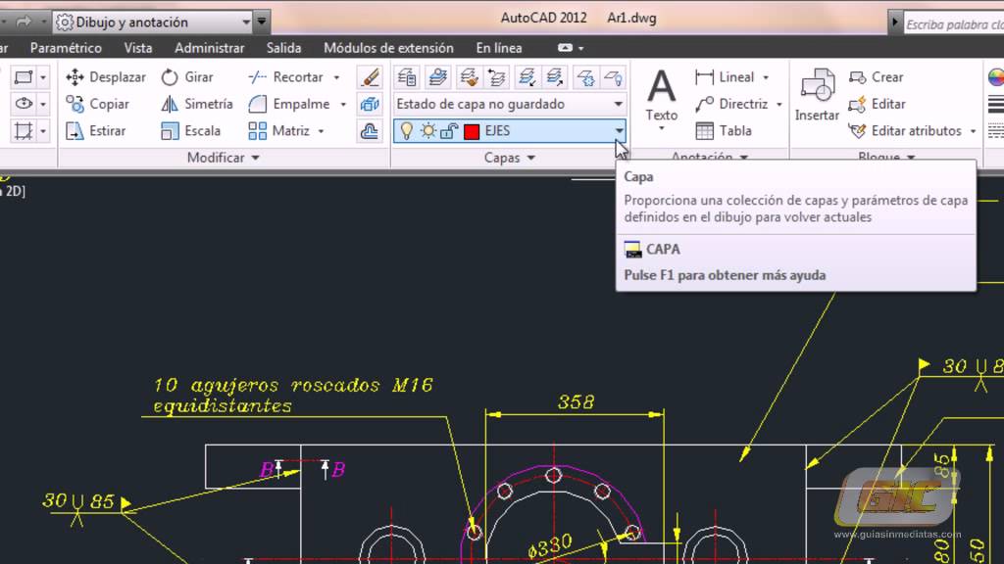Click the explode boxes icon in Modificar
Image resolution: width=1004 pixels, height=564 pixels.
(x=370, y=104)
